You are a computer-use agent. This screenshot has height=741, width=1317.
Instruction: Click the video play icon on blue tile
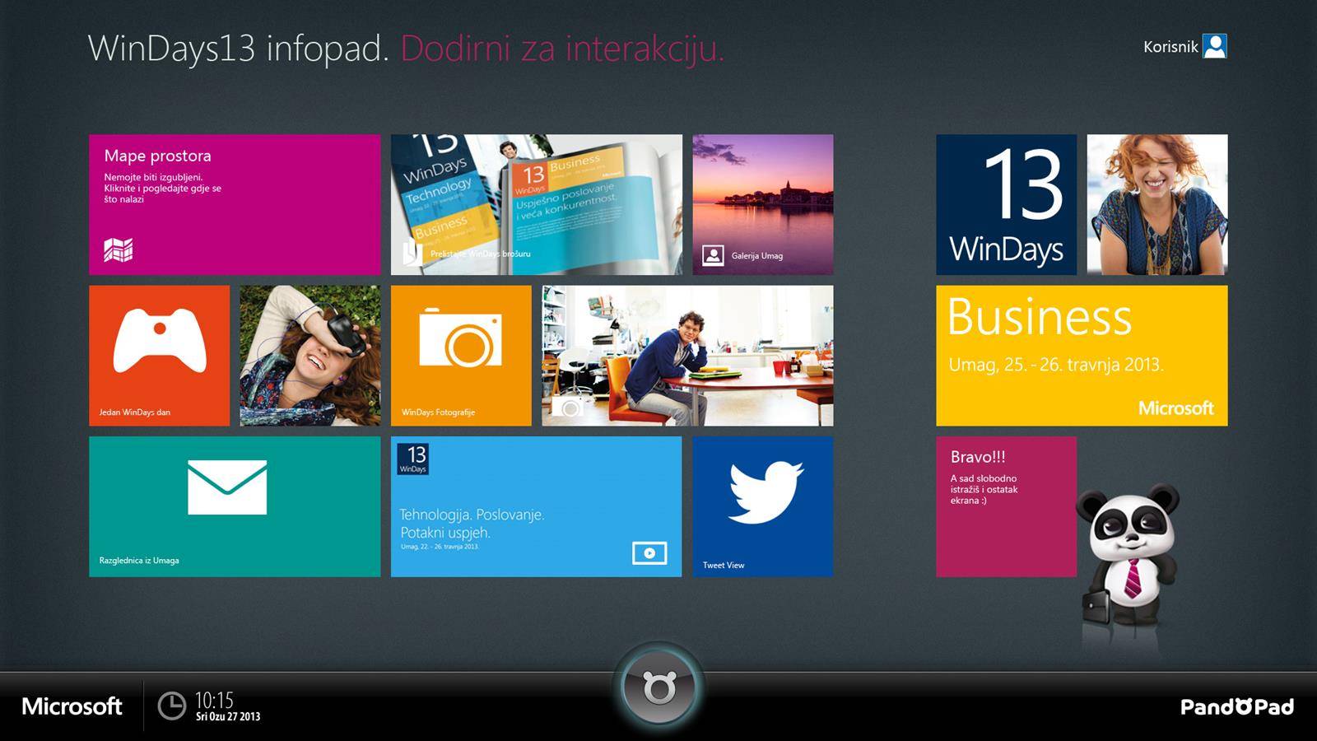pos(649,553)
